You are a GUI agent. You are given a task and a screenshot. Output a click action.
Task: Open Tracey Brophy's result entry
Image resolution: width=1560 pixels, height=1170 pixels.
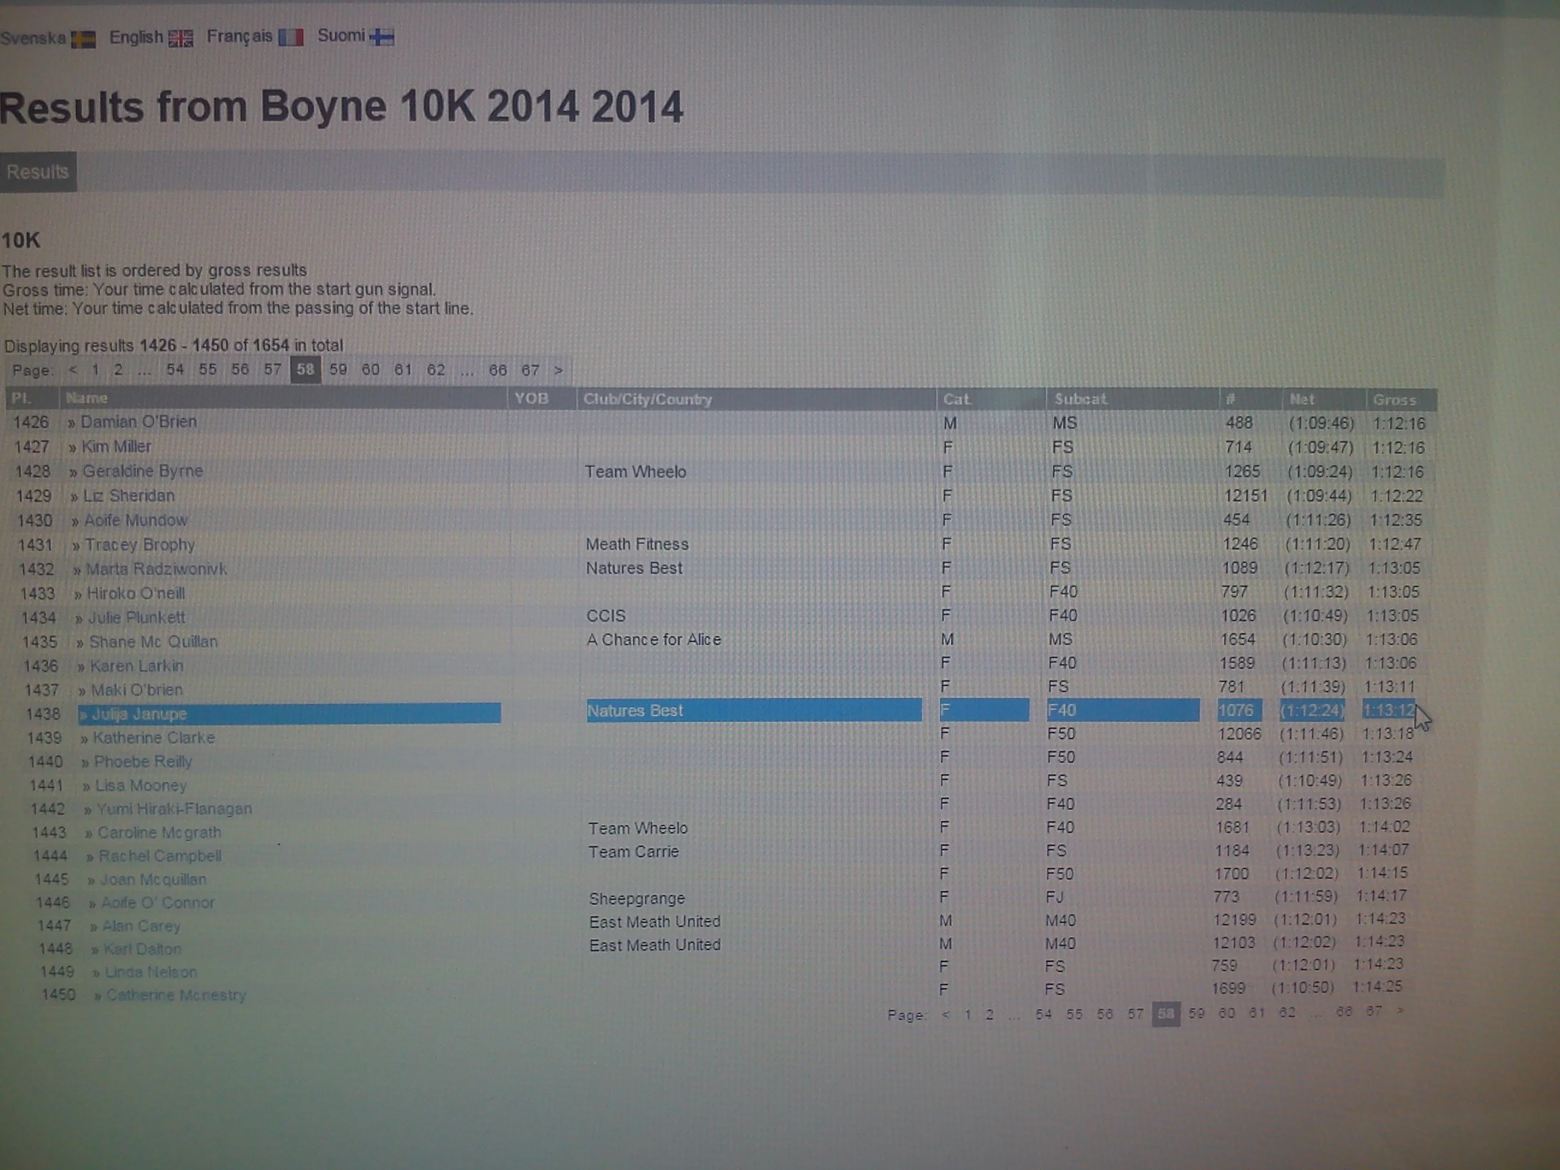[x=140, y=544]
